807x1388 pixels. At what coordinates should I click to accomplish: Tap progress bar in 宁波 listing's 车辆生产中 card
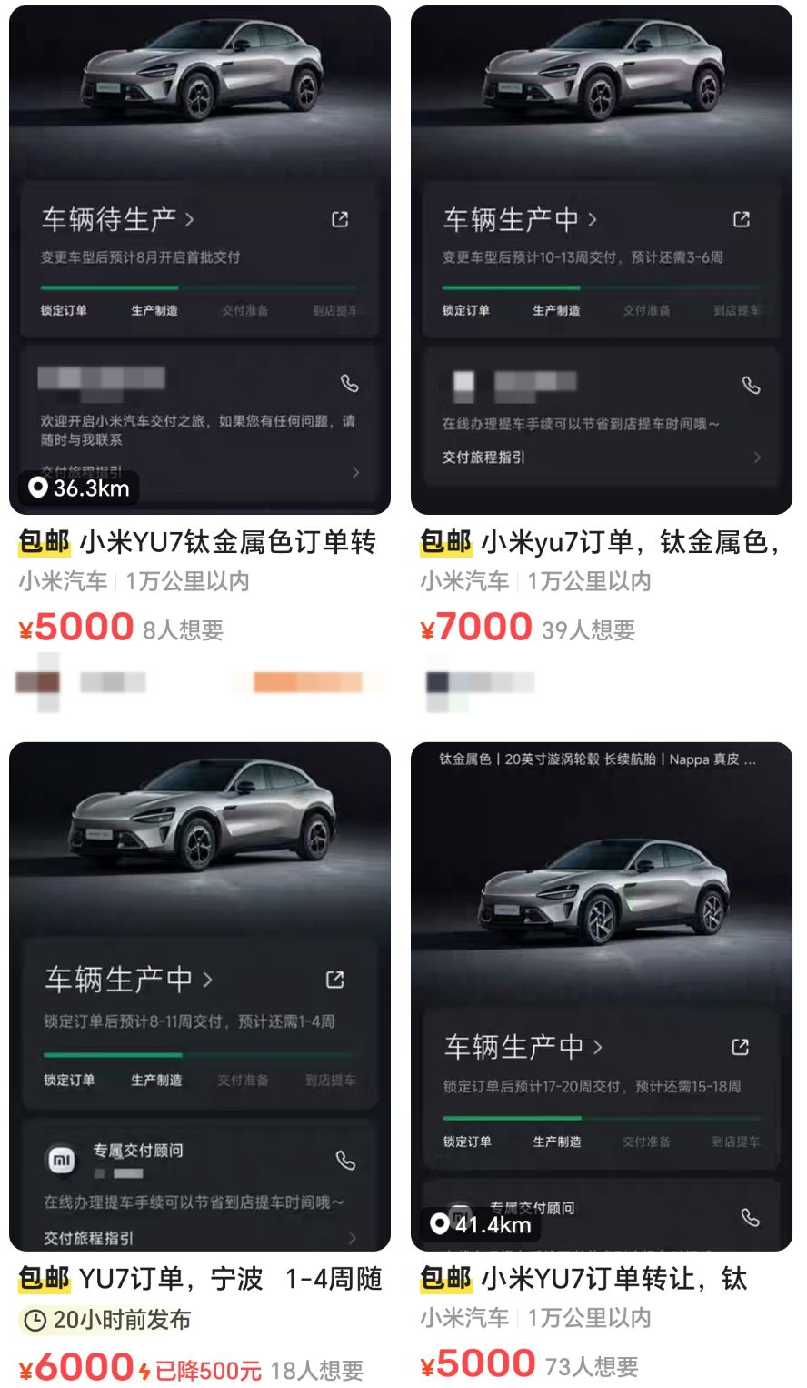pyautogui.click(x=200, y=1055)
